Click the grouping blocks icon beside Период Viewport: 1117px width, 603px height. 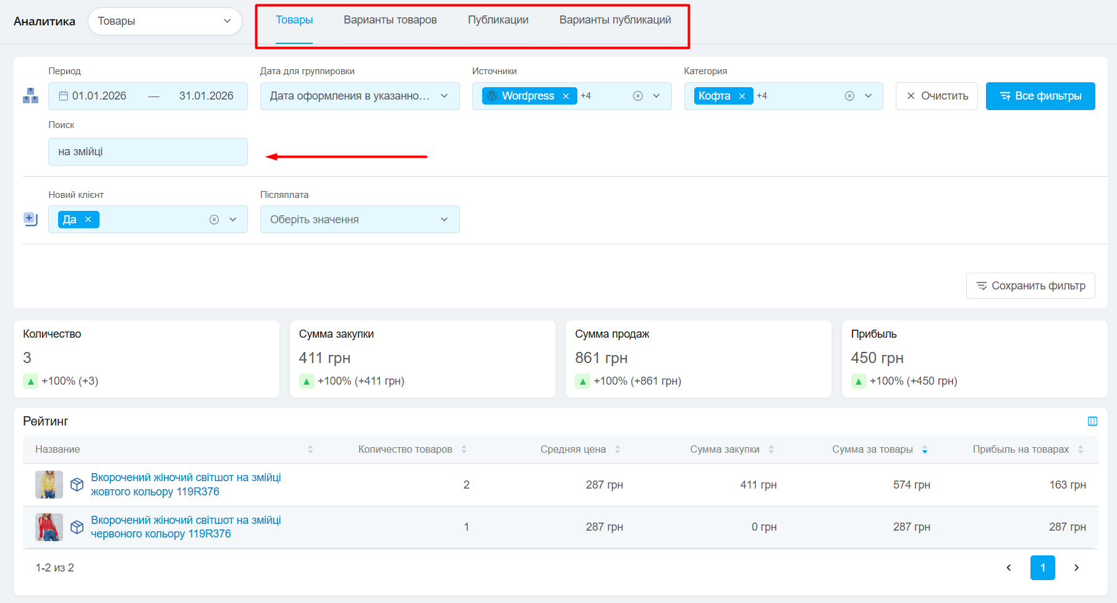(30, 96)
